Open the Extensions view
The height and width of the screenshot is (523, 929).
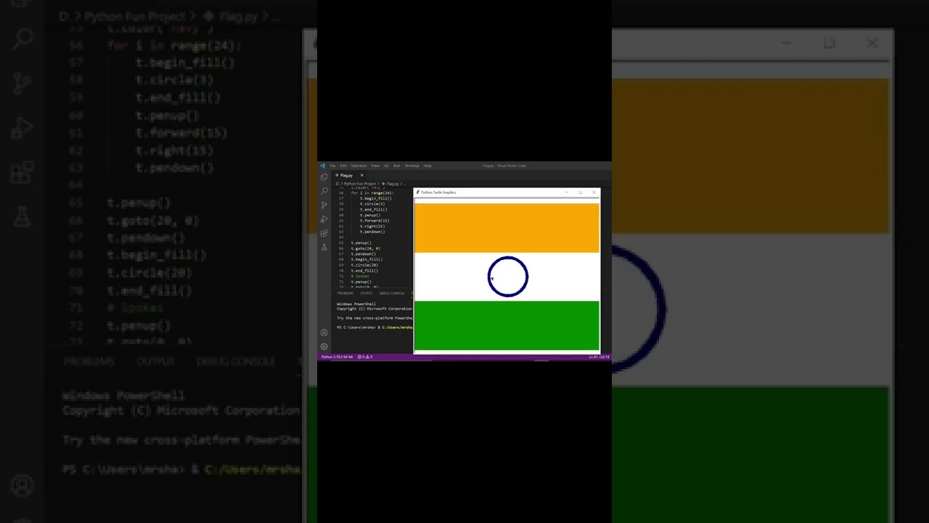click(324, 233)
